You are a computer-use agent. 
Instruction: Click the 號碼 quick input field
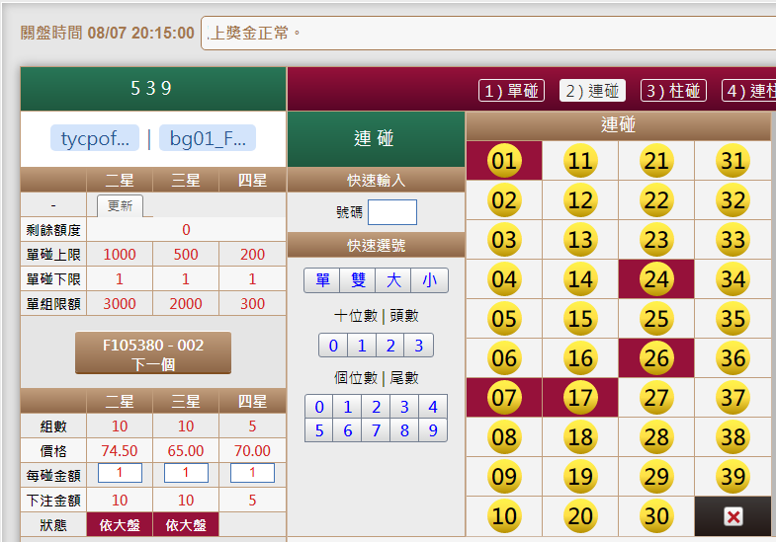click(x=392, y=212)
